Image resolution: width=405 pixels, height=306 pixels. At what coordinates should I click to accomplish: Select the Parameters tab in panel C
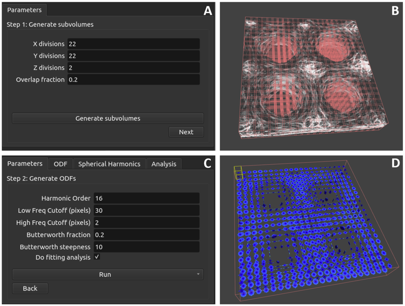click(25, 163)
